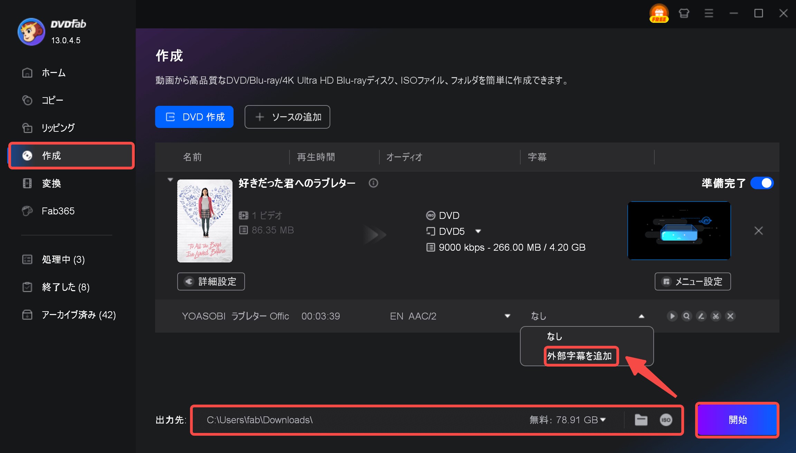The height and width of the screenshot is (453, 796).
Task: Click the magnifier search icon in title row
Action: 686,316
